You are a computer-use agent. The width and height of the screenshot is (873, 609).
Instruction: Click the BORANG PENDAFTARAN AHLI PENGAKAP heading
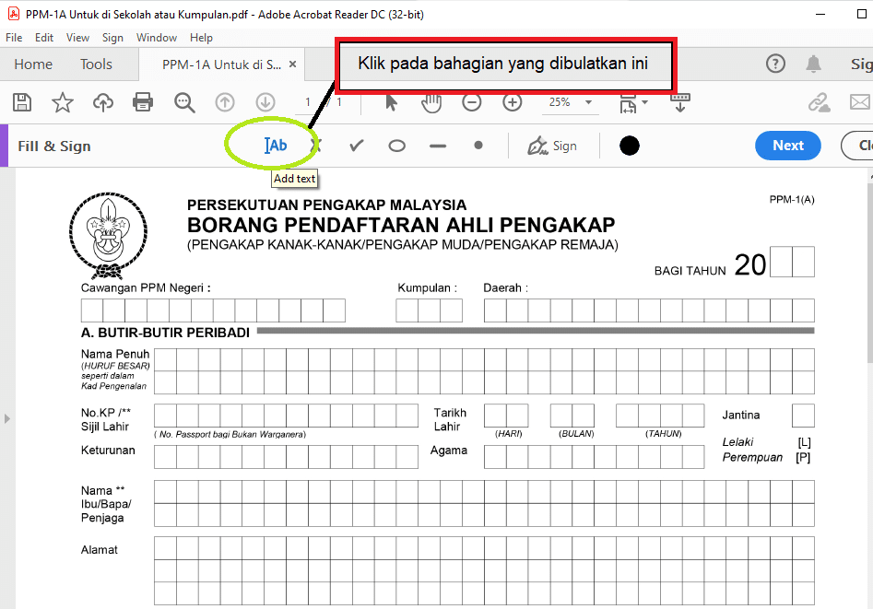401,225
